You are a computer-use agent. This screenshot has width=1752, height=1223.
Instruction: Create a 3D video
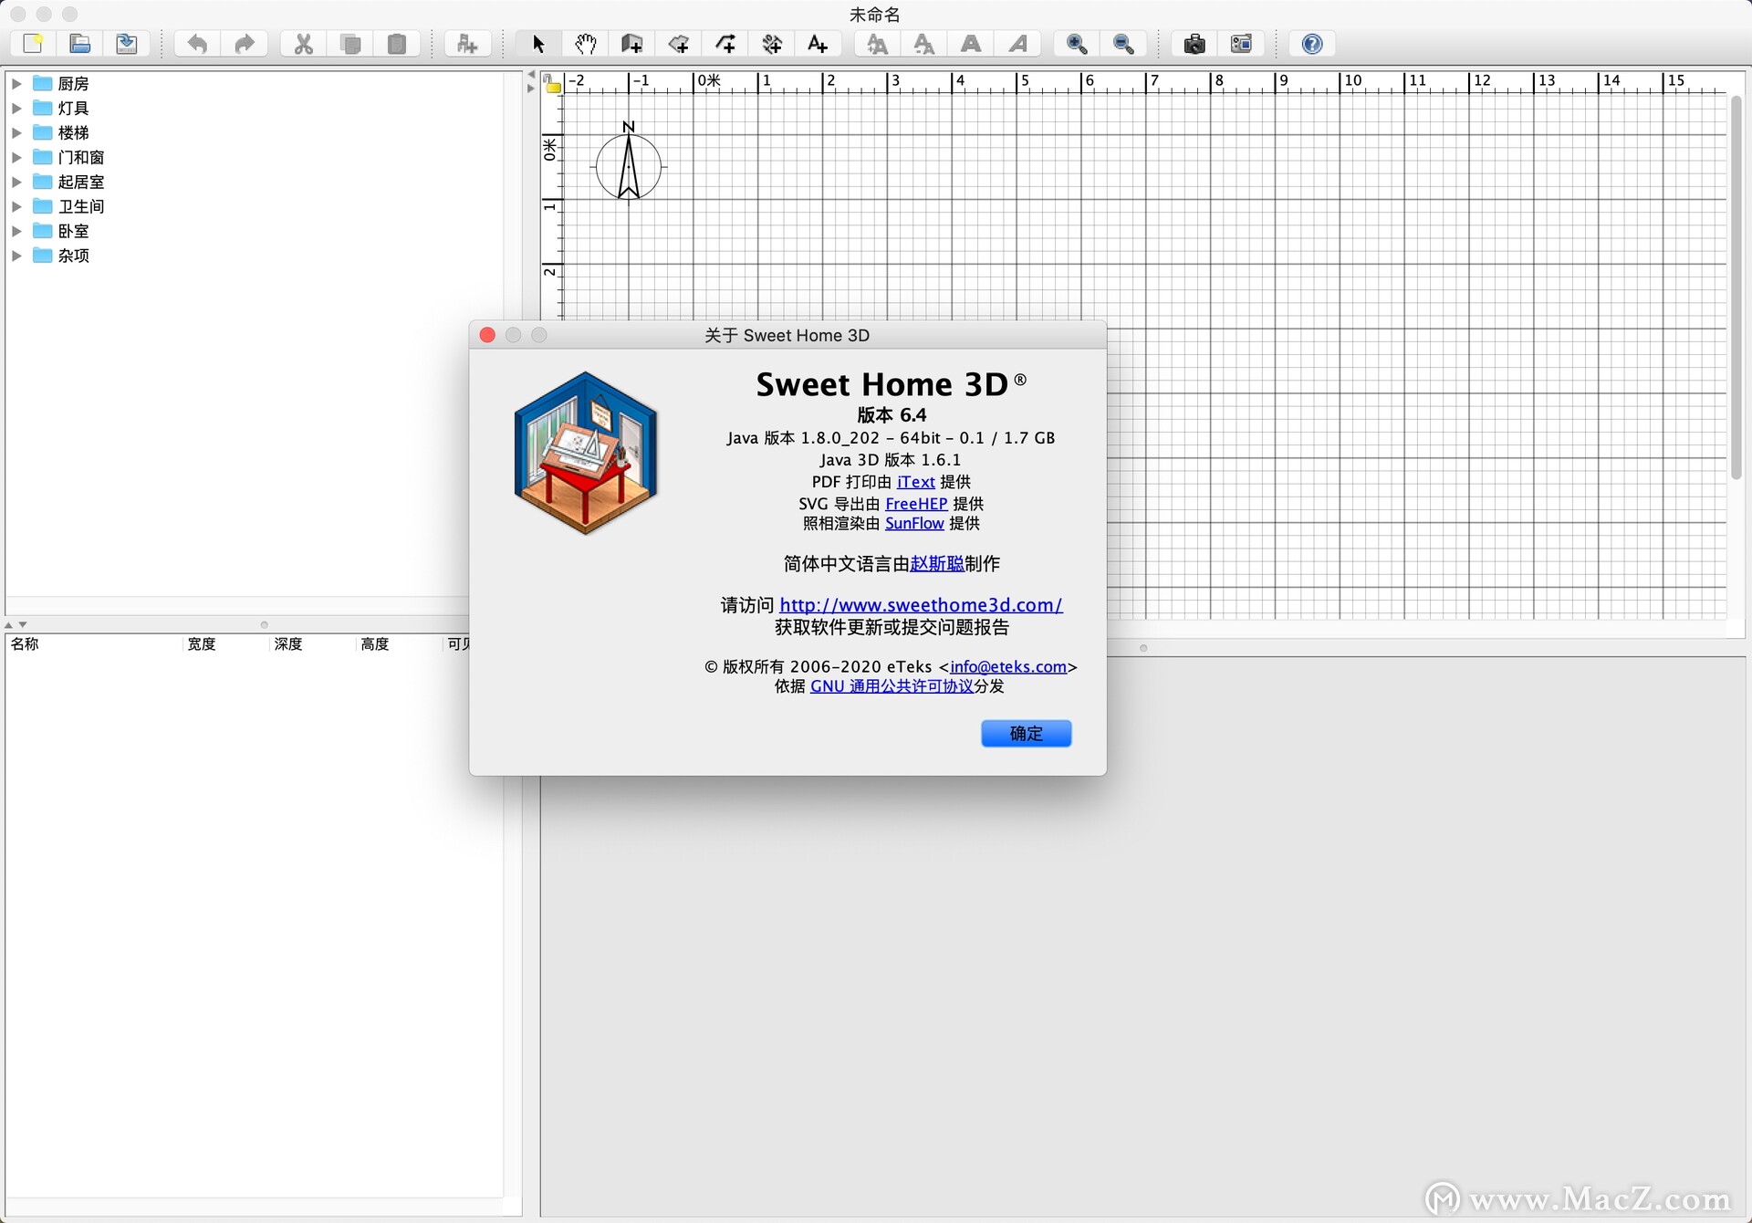1241,44
